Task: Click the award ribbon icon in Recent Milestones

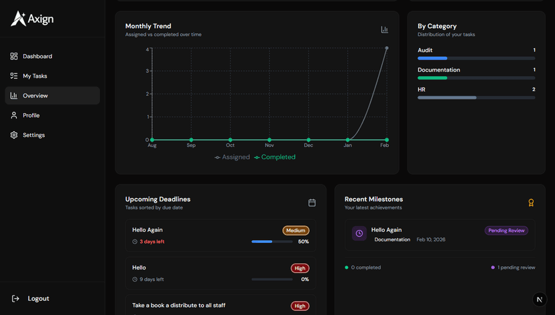Action: point(531,203)
